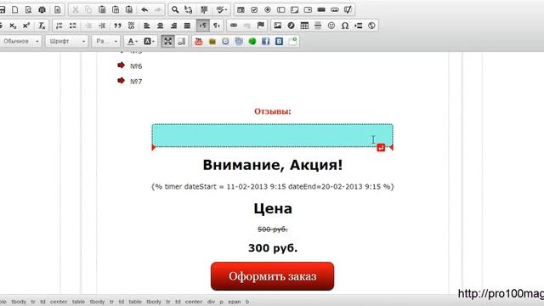Open the Обычное format dropdown
The height and width of the screenshot is (306, 544).
point(20,42)
